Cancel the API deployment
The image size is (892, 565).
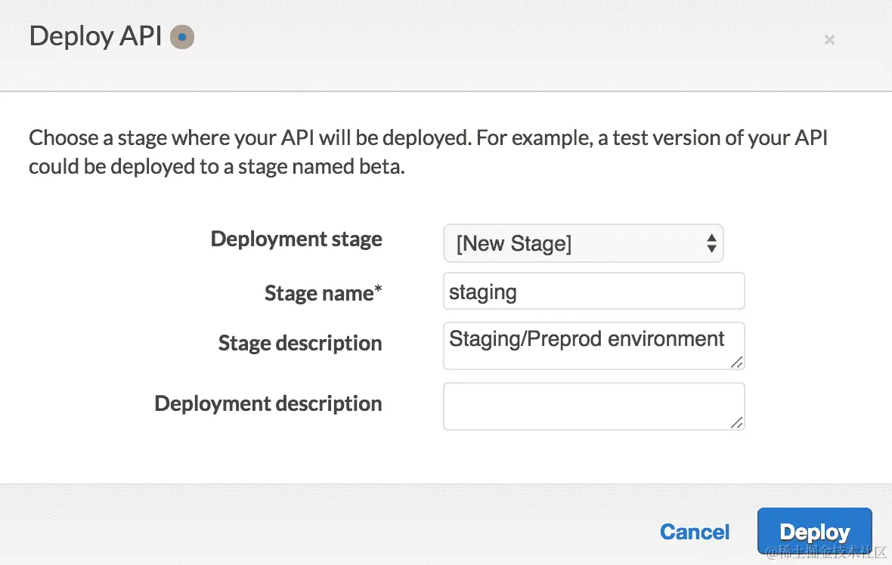pyautogui.click(x=695, y=532)
